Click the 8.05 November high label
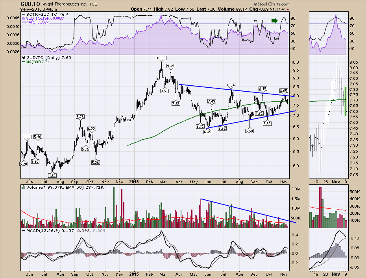The width and height of the screenshot is (366, 278). tap(284, 91)
